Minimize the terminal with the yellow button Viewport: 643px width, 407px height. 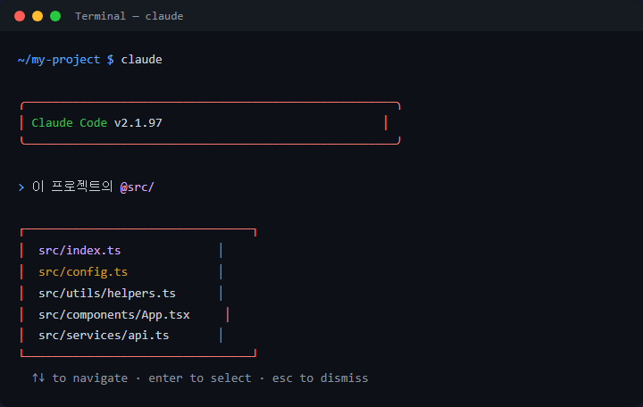(x=38, y=16)
